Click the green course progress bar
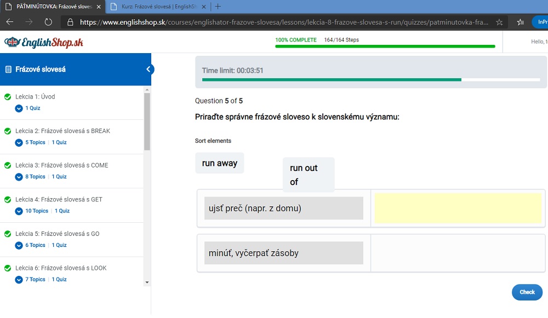Viewport: 548px width, 318px height. 385,47
